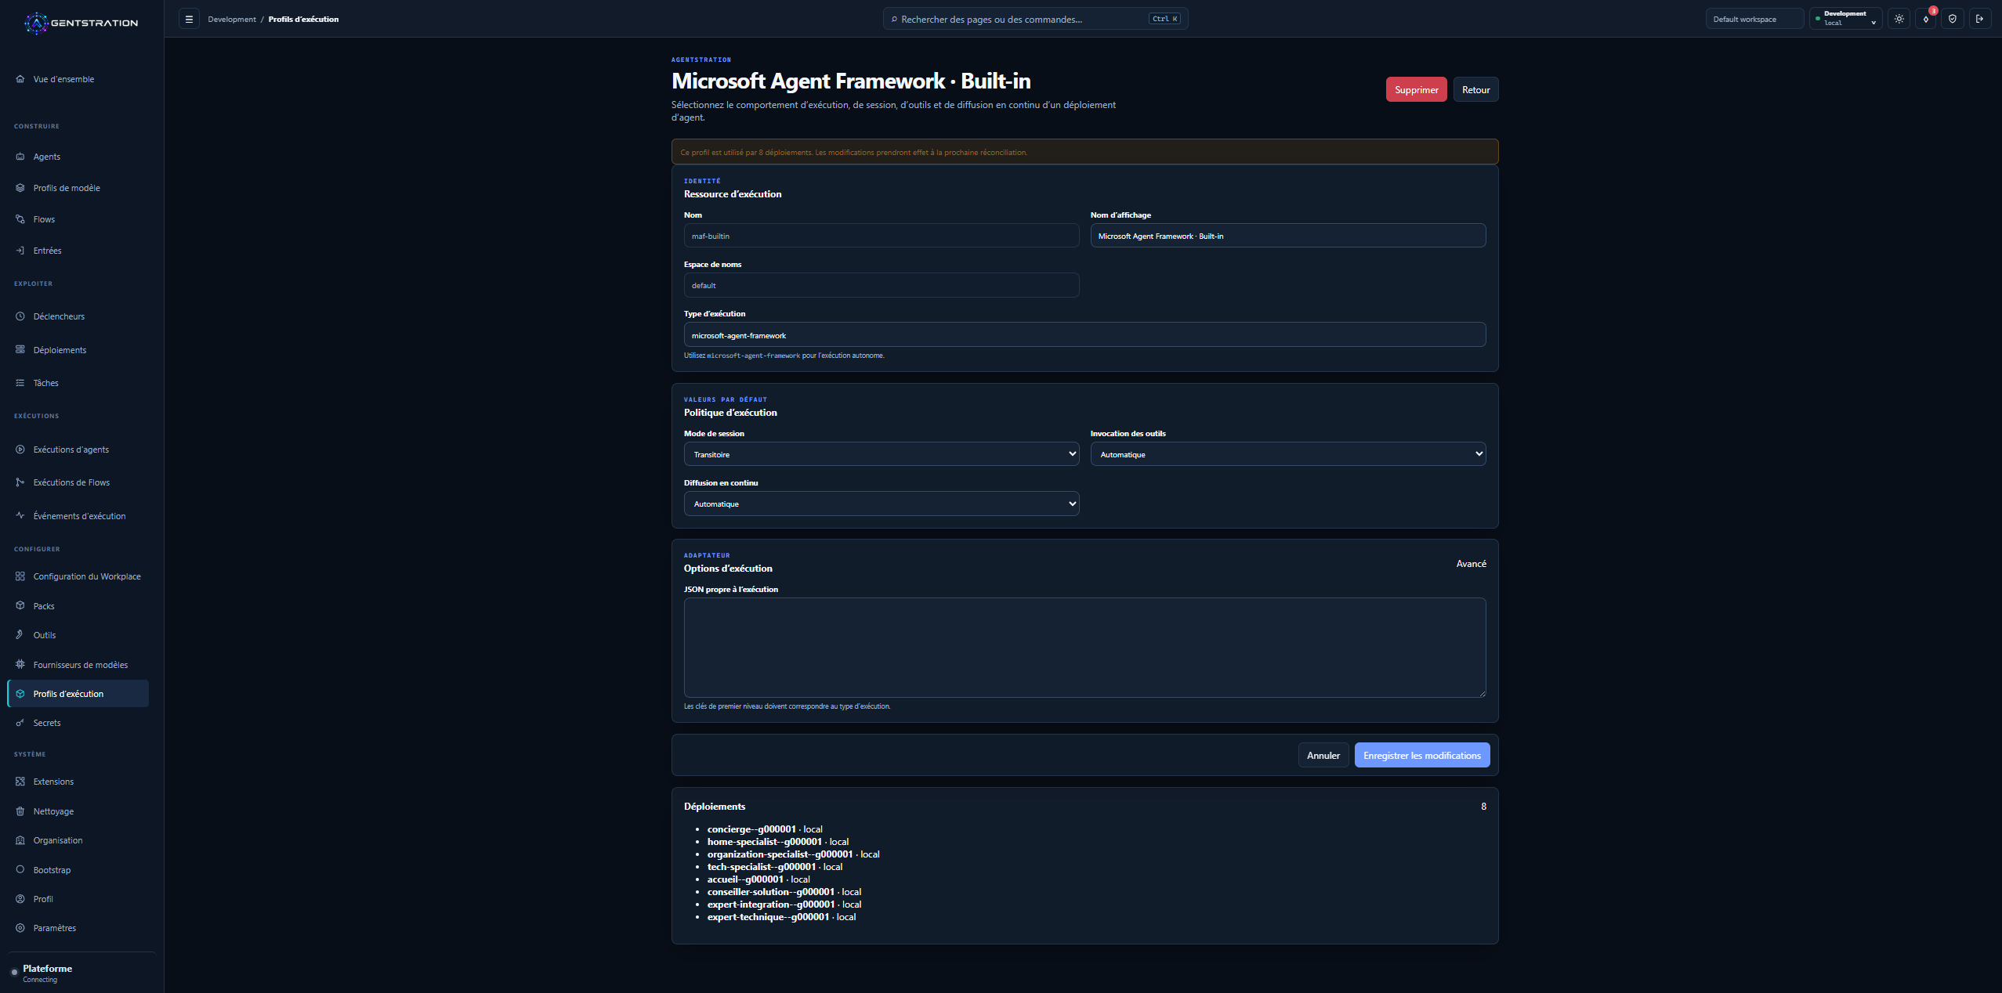Click the Nom d'affichage field
2002x993 pixels.
click(1288, 236)
